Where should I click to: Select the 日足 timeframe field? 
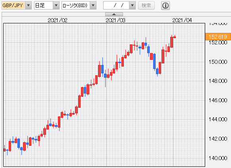(44, 6)
